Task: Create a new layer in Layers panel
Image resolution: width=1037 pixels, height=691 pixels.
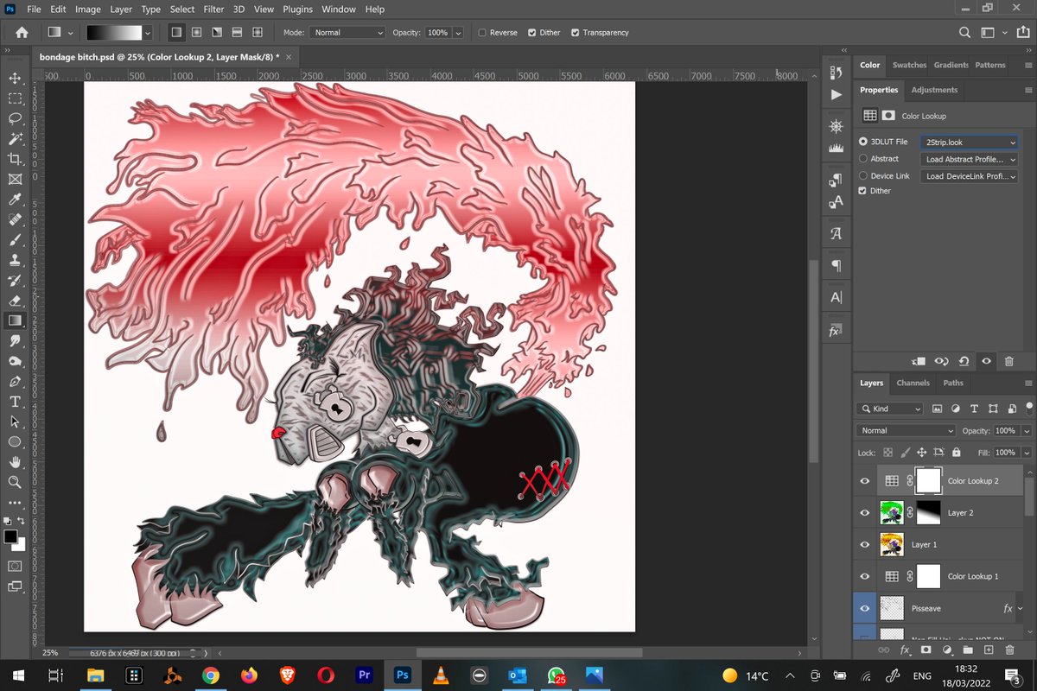Action: click(989, 650)
